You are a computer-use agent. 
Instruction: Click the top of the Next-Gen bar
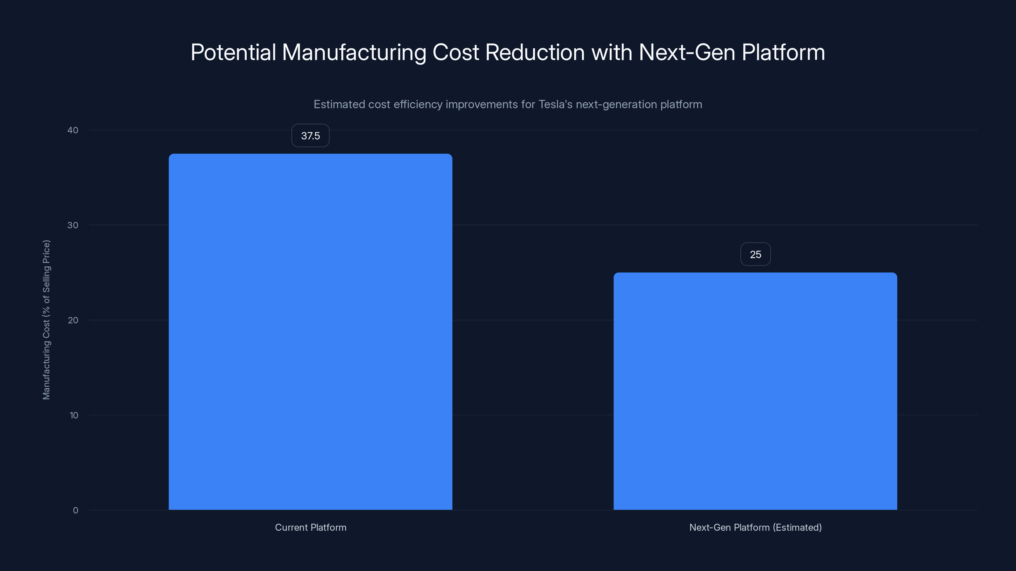755,274
